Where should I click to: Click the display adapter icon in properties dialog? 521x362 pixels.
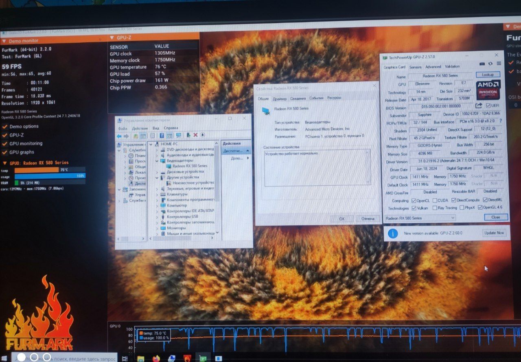(x=266, y=110)
